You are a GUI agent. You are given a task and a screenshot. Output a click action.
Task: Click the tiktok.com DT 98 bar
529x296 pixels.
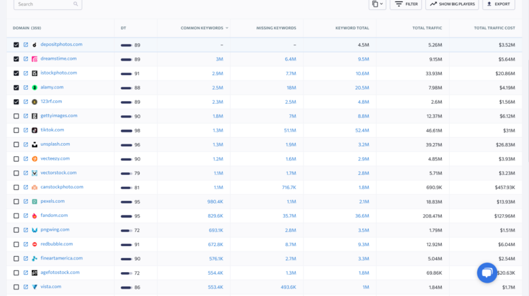click(x=126, y=130)
